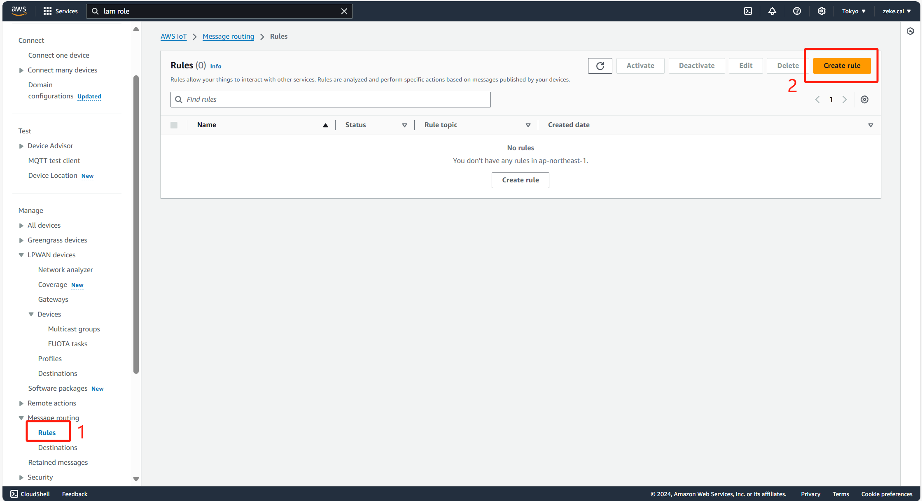
Task: Open notifications bell icon
Action: pyautogui.click(x=772, y=11)
